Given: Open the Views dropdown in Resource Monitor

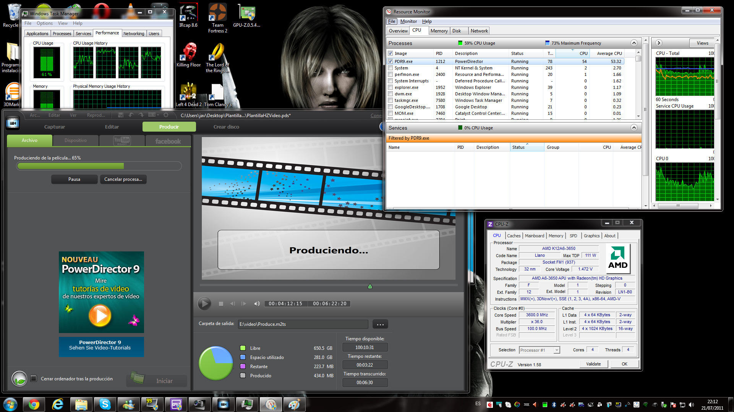Looking at the screenshot, I should click(702, 43).
